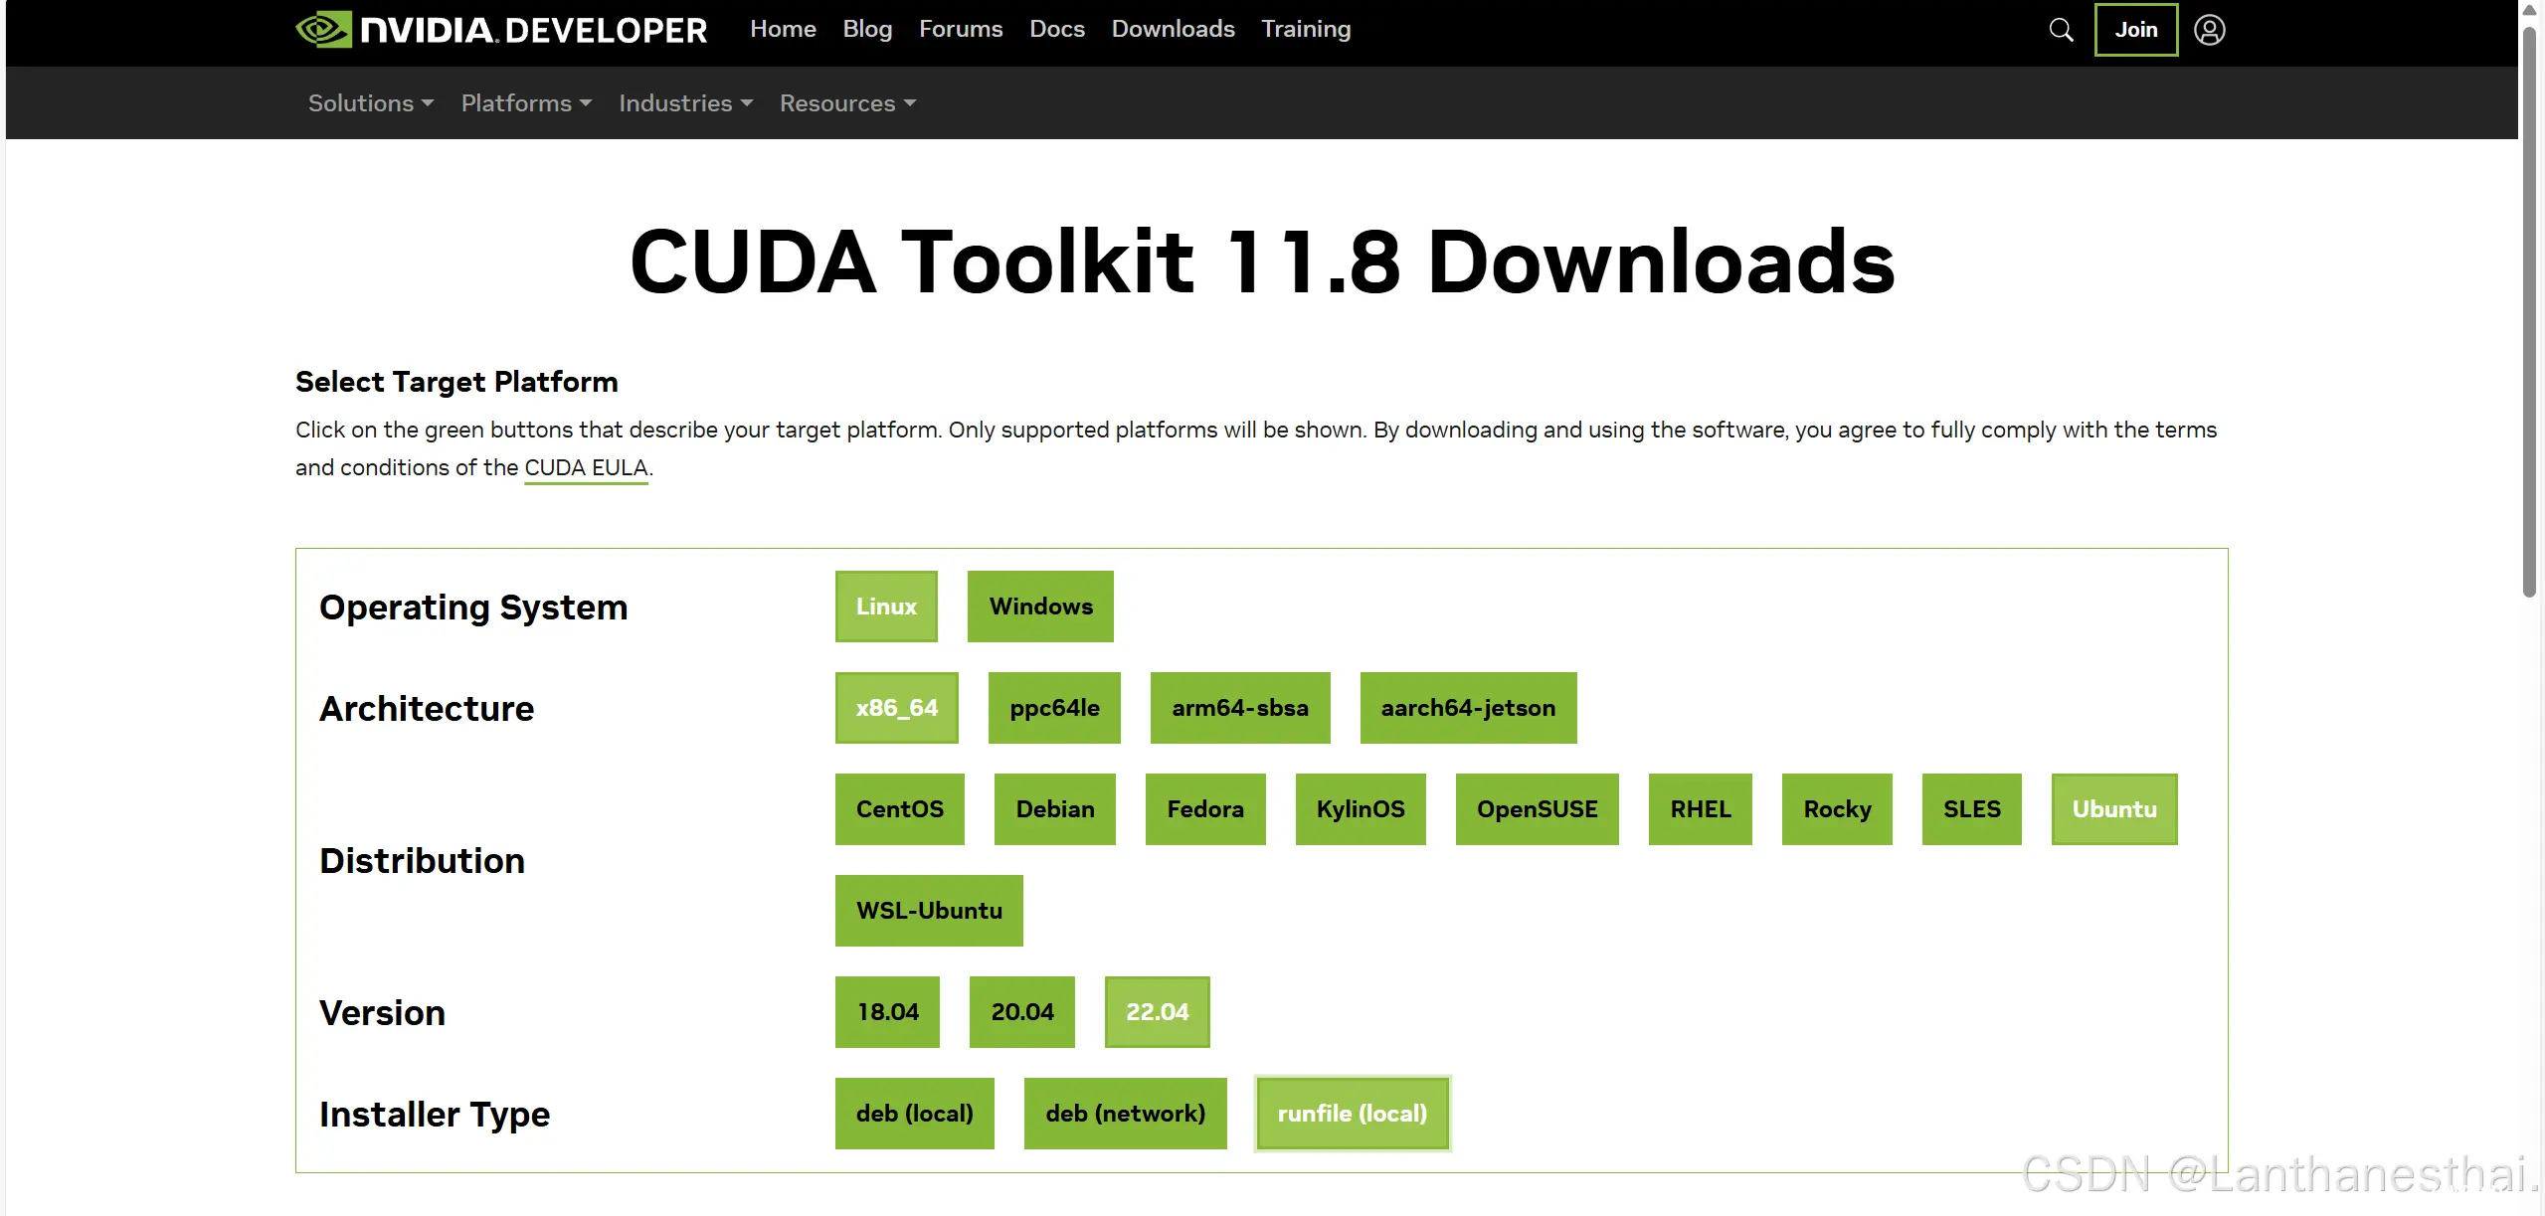2545x1216 pixels.
Task: Choose deb (local) installer type
Action: (x=914, y=1114)
